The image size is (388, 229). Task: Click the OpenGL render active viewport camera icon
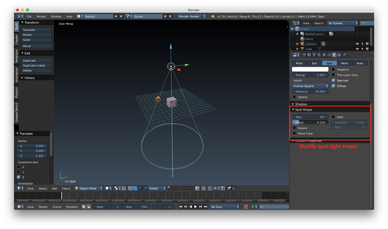229,188
